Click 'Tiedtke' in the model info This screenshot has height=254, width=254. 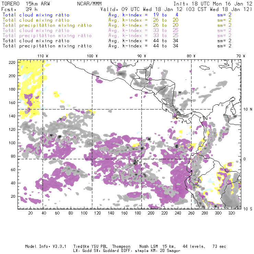click(x=81, y=246)
